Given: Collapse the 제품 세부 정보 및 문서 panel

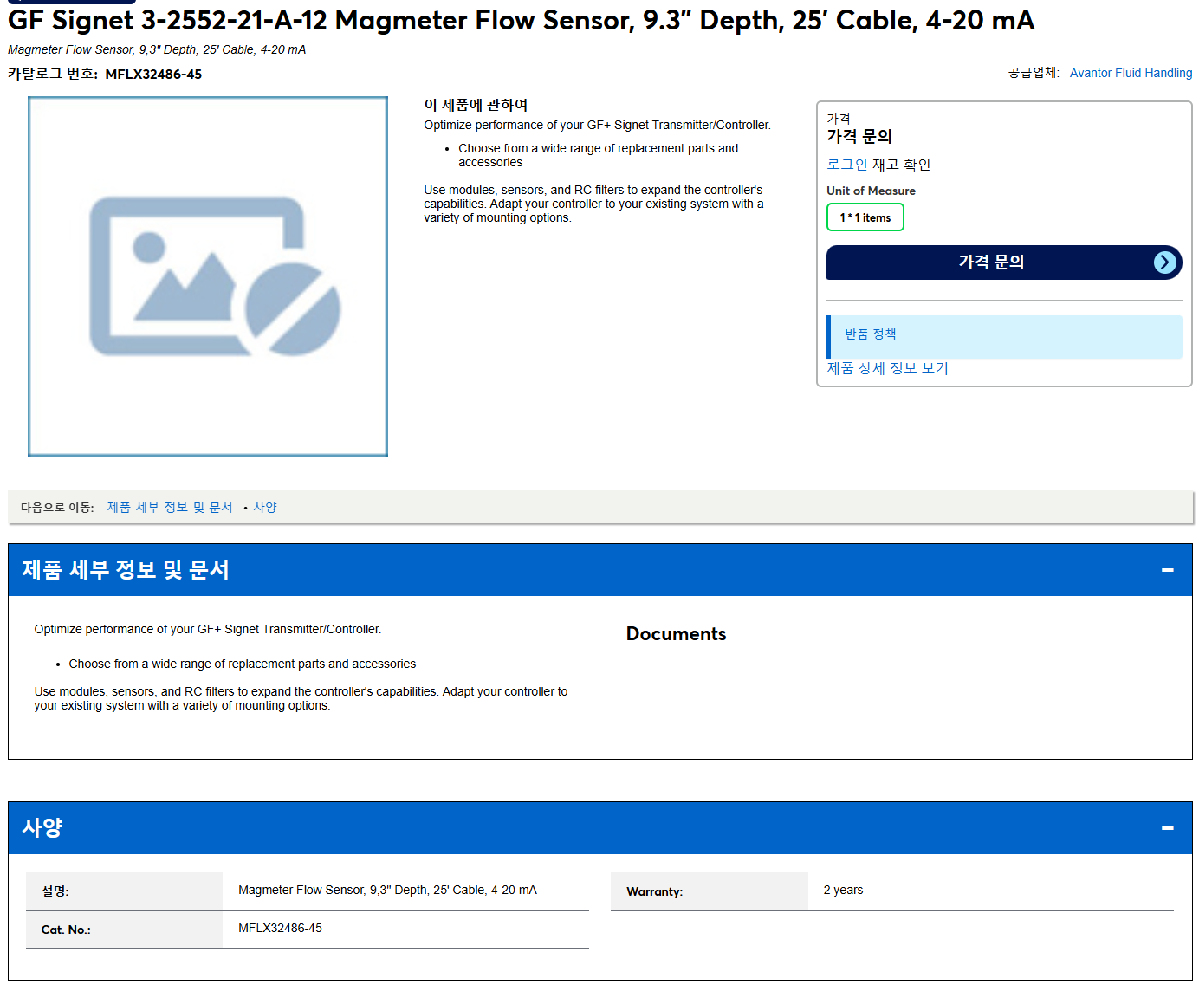Looking at the screenshot, I should point(1167,570).
